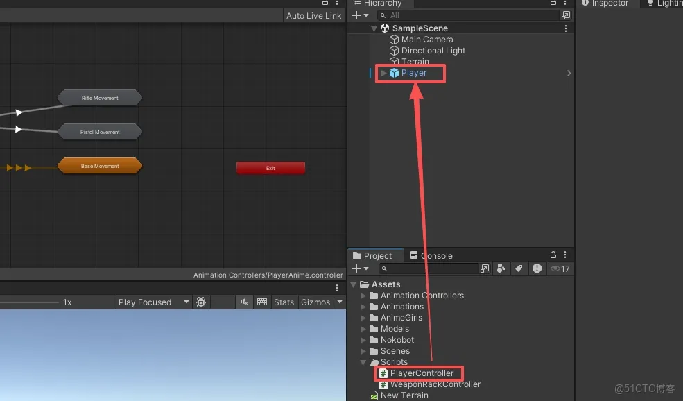Click the search by type icon in Project toolbar
Screen dimensions: 683x401
point(501,268)
